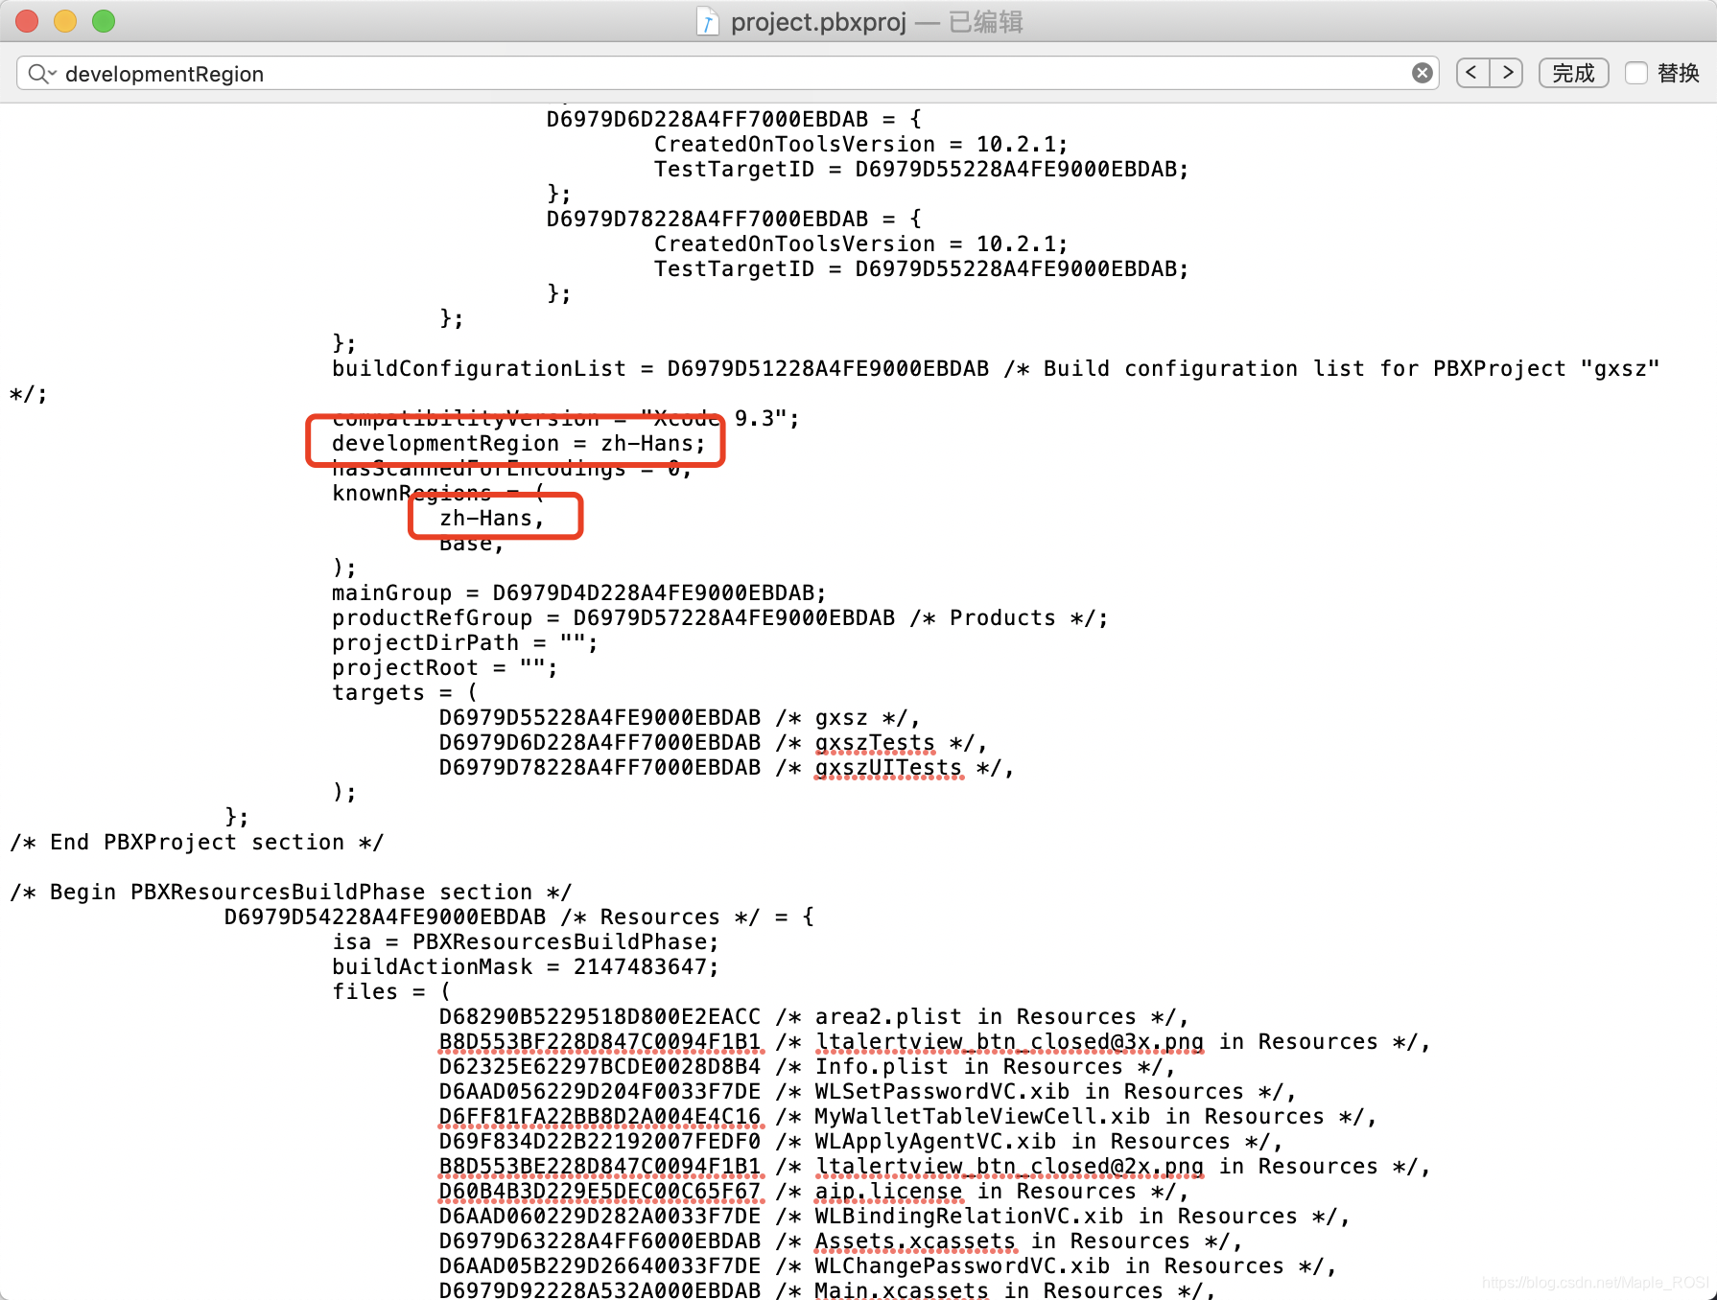Minimize the window with yellow button
Screen dimensions: 1717x1300
[65, 21]
